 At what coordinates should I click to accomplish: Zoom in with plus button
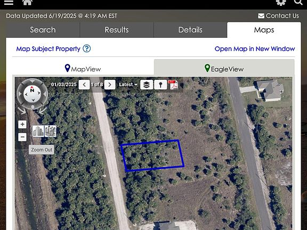[x=22, y=124]
